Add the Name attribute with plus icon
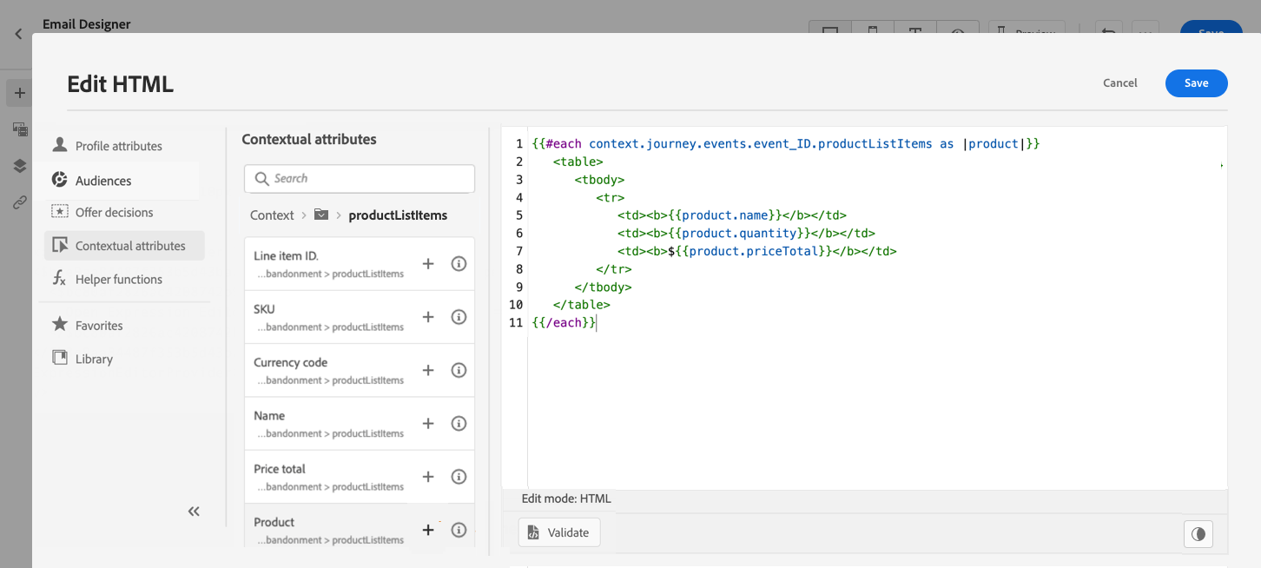This screenshot has height=568, width=1261. (428, 424)
